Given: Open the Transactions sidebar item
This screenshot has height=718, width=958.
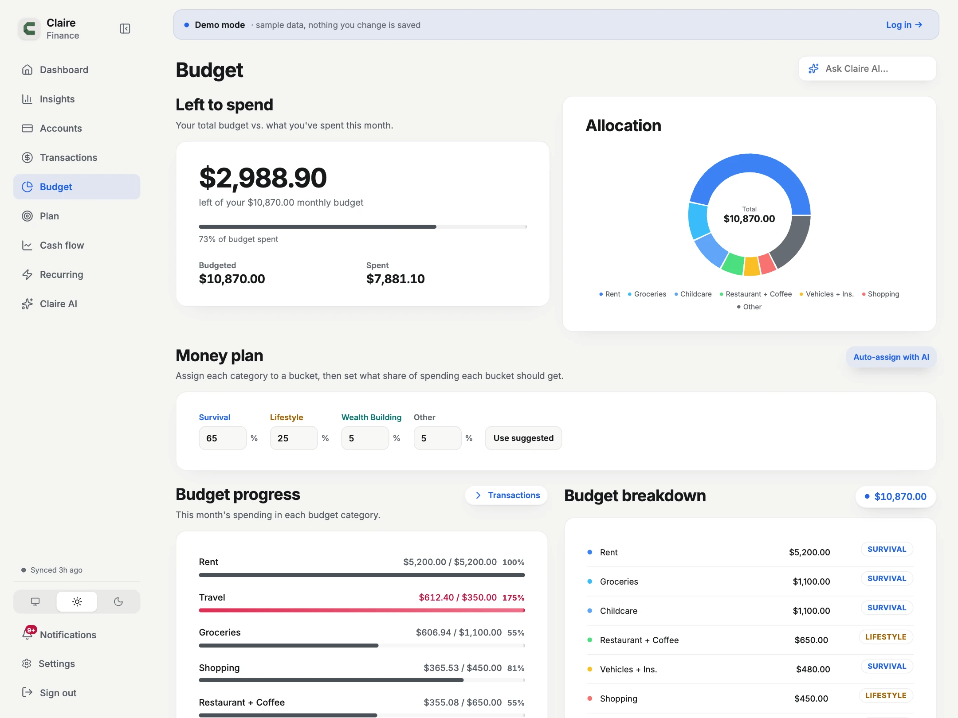Looking at the screenshot, I should (77, 157).
